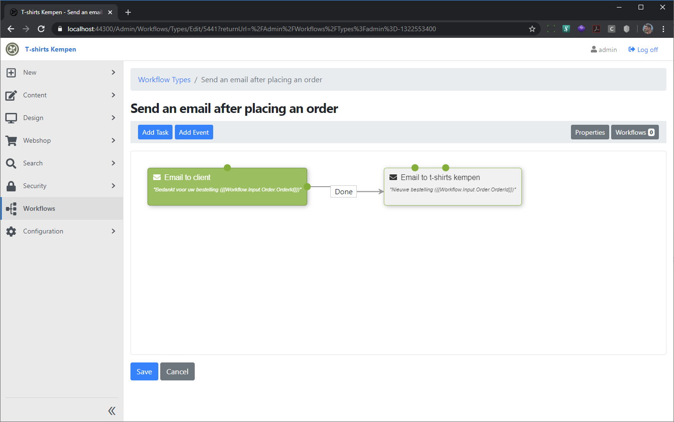Open workflow Properties
This screenshot has width=674, height=422.
tap(590, 132)
